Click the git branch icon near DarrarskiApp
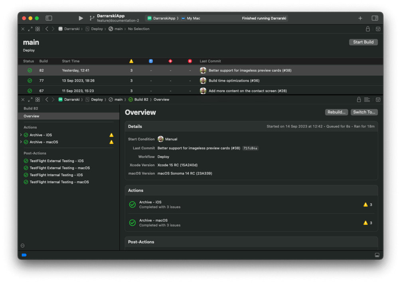Viewport: 401px width, 283px height. coord(92,18)
